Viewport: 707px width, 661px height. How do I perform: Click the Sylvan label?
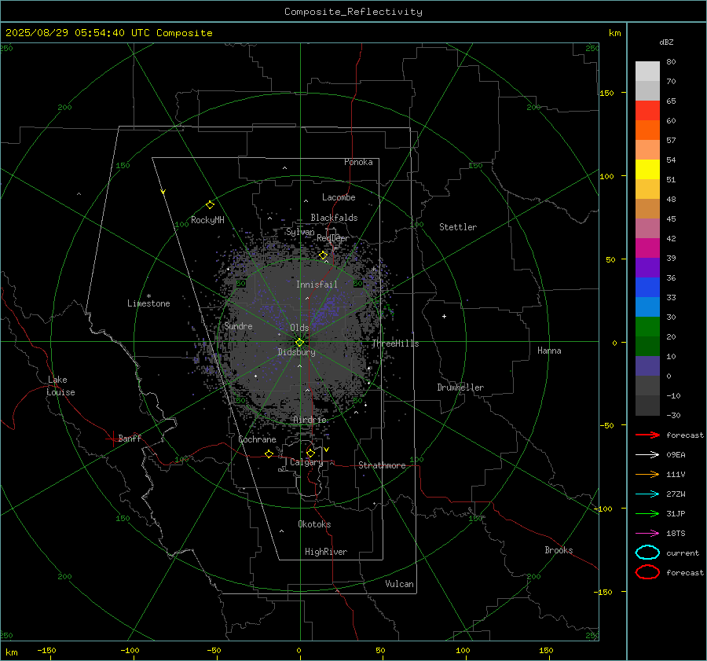(x=300, y=232)
